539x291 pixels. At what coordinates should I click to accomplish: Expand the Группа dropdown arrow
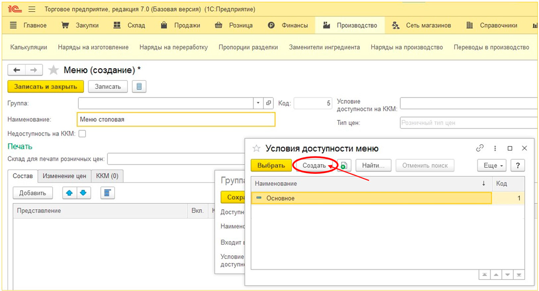pos(258,103)
